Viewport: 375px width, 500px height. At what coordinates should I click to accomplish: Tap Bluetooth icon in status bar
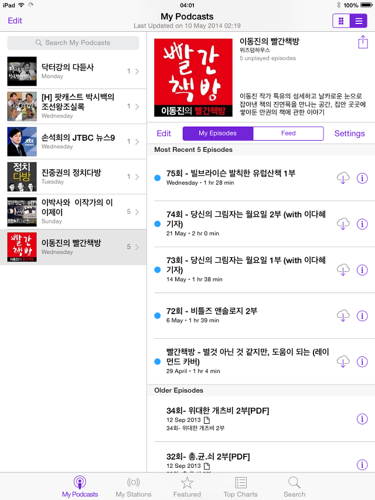point(339,5)
